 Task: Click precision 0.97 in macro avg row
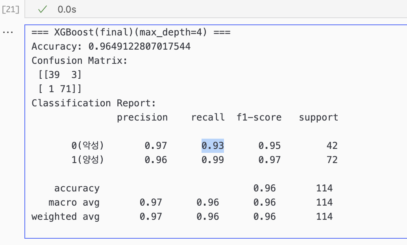(x=151, y=202)
